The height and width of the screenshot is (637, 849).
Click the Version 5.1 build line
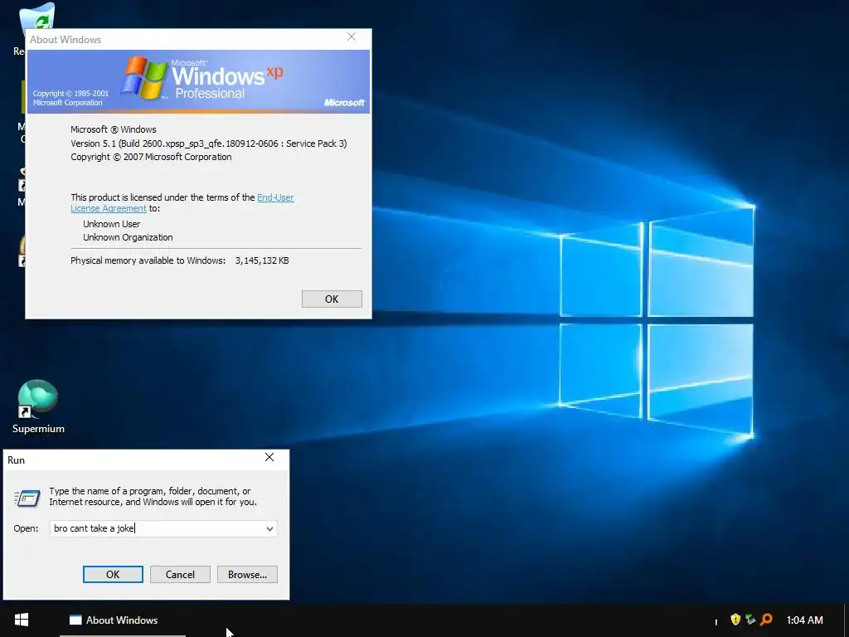click(x=208, y=143)
